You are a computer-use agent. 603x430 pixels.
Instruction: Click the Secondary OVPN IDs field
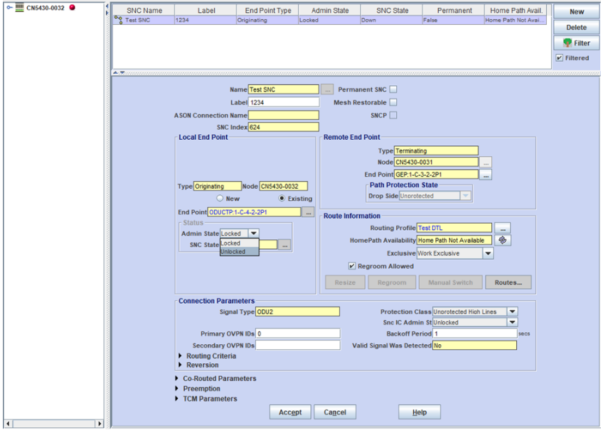pyautogui.click(x=298, y=346)
